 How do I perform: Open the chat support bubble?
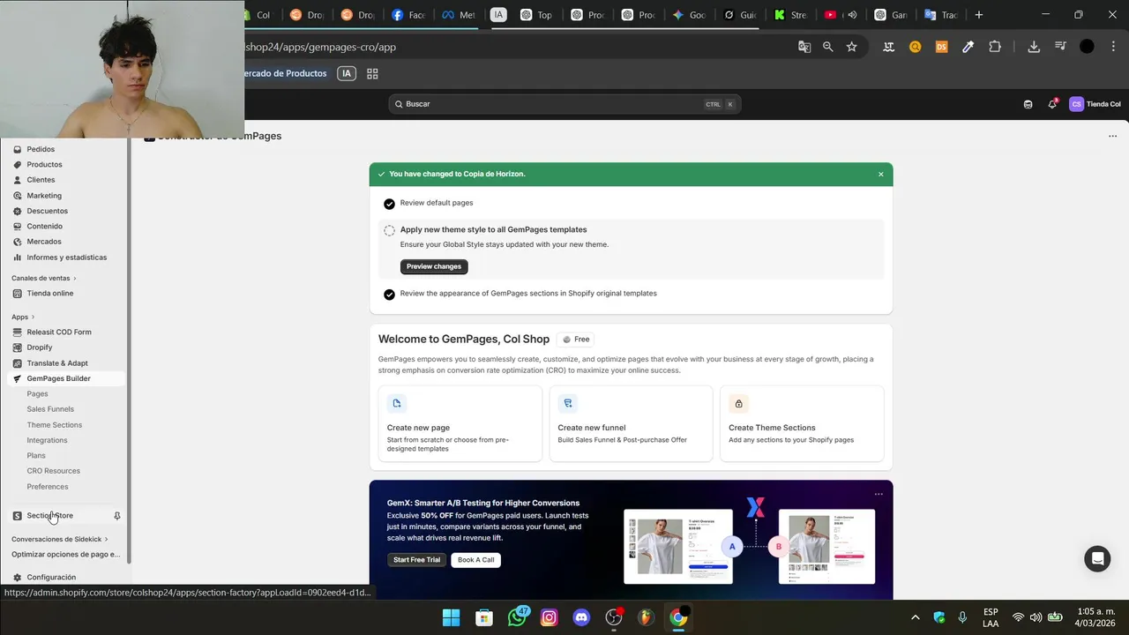coord(1097,559)
